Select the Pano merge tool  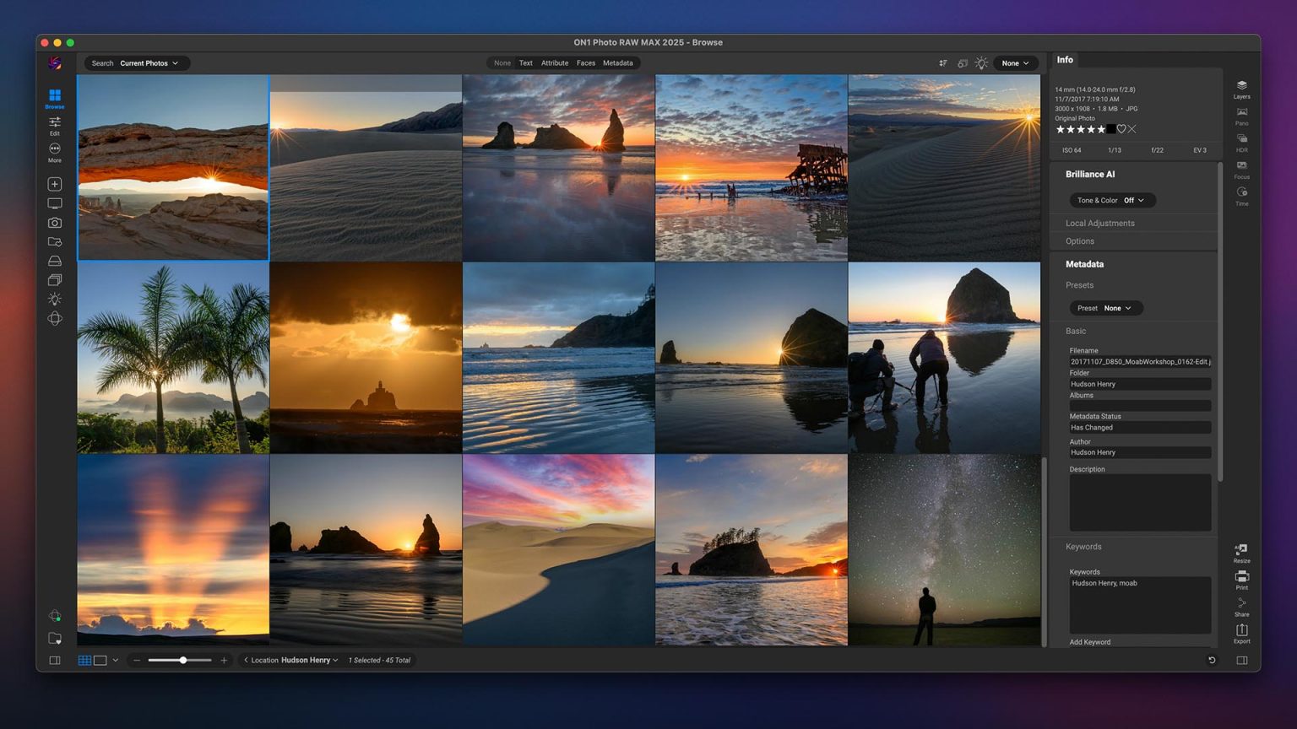click(x=1241, y=116)
